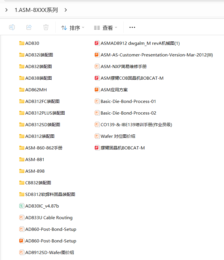This screenshot has height=260, width=224.
Task: Click the rename toolbar icon
Action: 12,27
